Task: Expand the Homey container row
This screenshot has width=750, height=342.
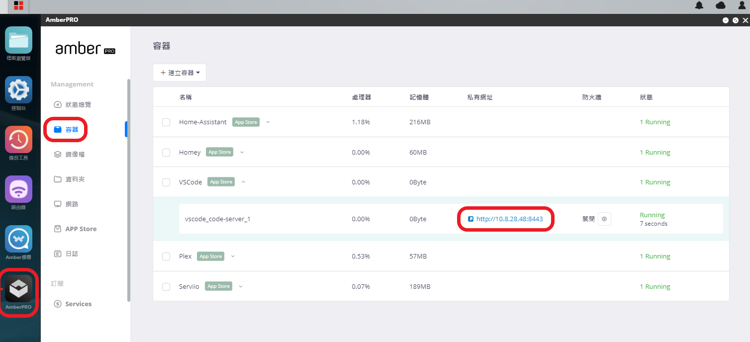Action: 242,152
